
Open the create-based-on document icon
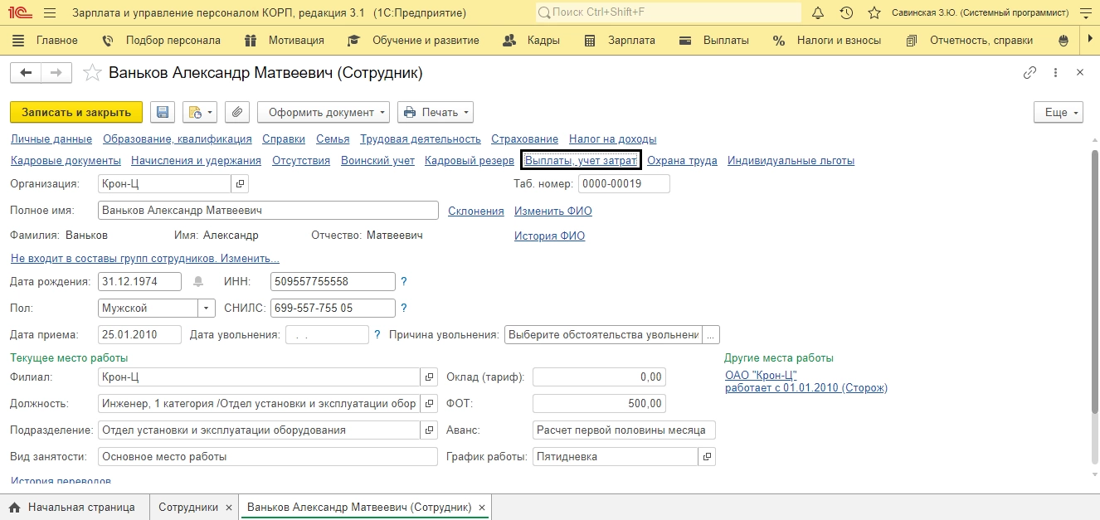tap(199, 112)
